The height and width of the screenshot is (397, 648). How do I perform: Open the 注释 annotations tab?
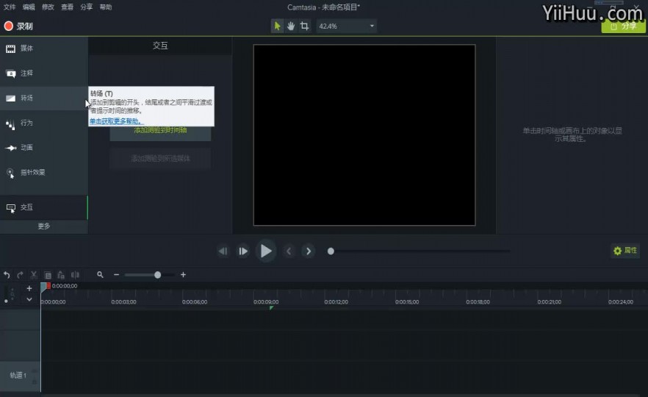tap(44, 74)
